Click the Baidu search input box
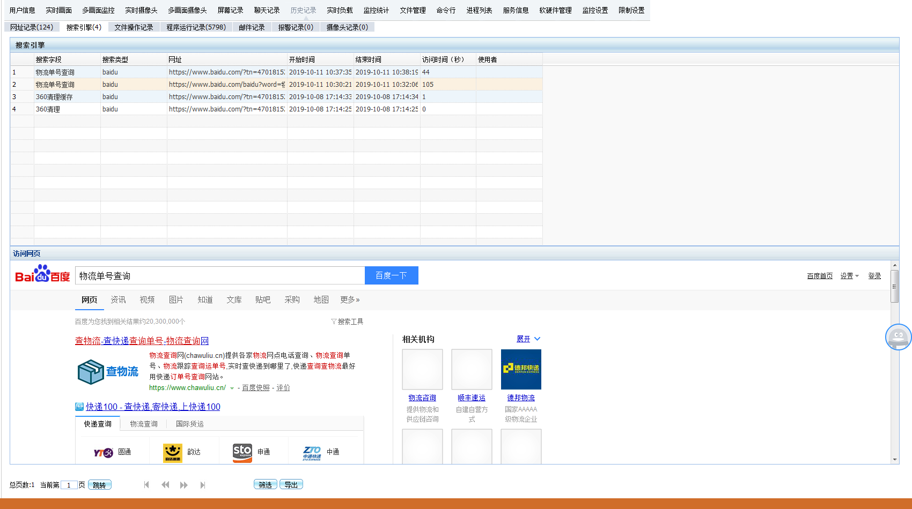Viewport: 912px width, 509px height. click(x=220, y=275)
